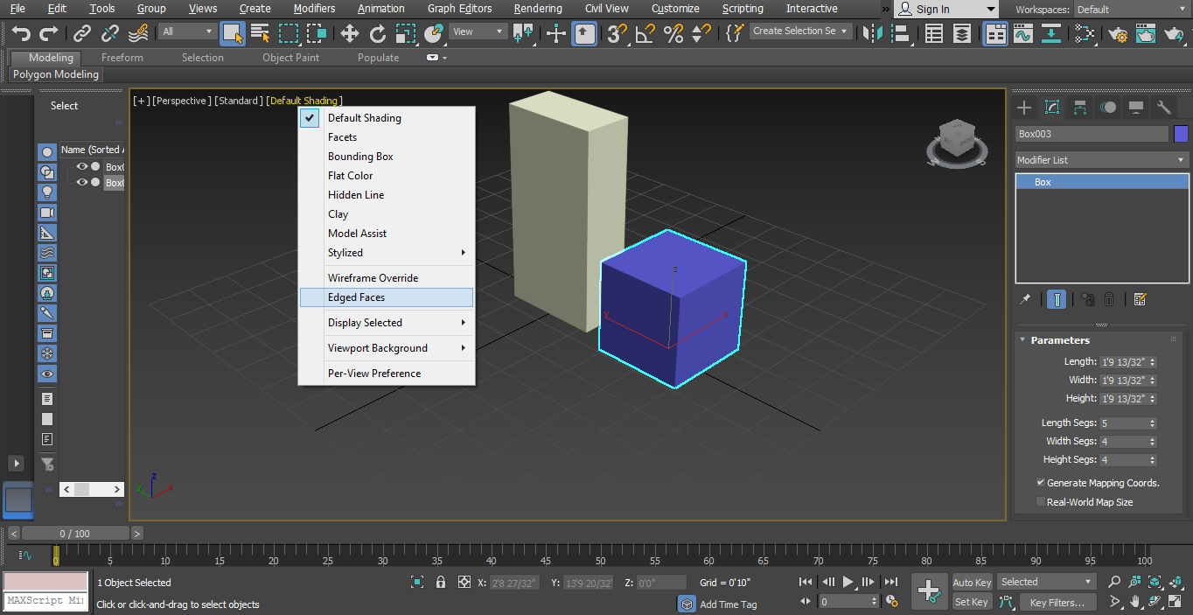Viewport: 1193px width, 615px height.
Task: Tick Real-World Map Size checkbox
Action: pyautogui.click(x=1041, y=502)
